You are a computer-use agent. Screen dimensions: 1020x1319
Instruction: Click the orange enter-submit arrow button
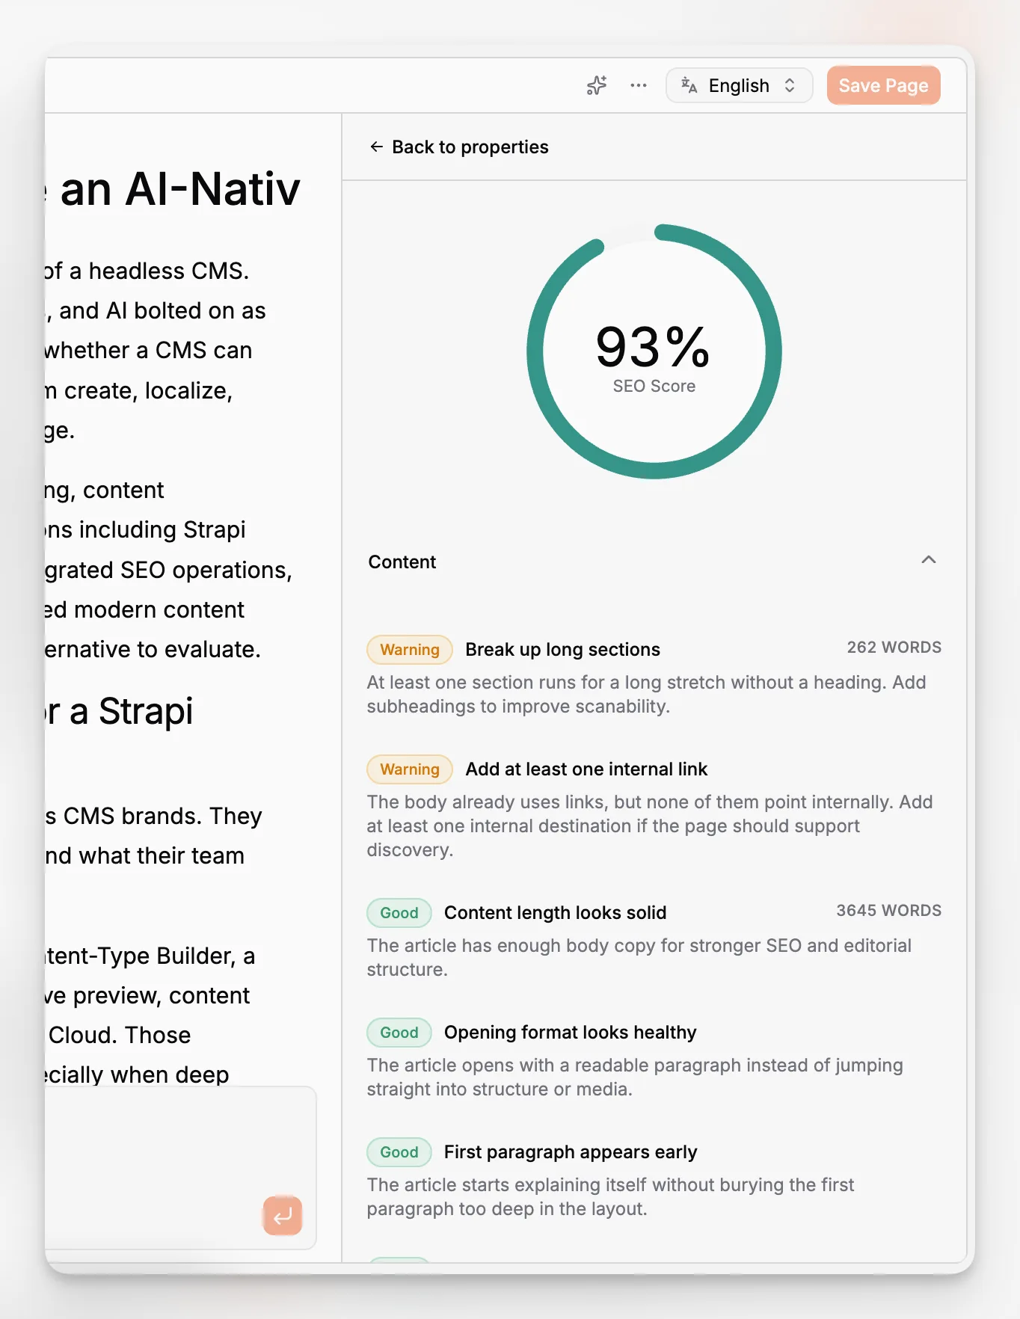tap(283, 1216)
